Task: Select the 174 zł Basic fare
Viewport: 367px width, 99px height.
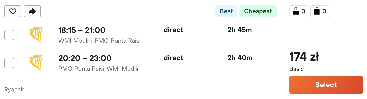Action: point(326,85)
